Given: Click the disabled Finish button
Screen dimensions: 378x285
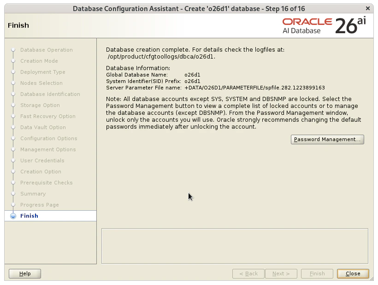Looking at the screenshot, I should (317, 273).
